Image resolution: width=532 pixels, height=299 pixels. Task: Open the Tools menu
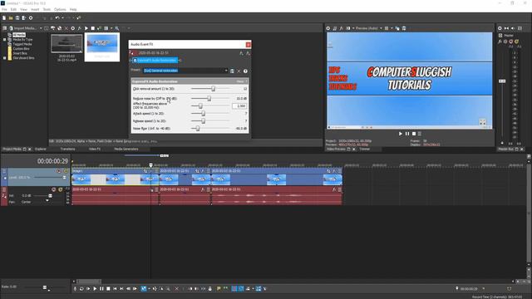47,9
